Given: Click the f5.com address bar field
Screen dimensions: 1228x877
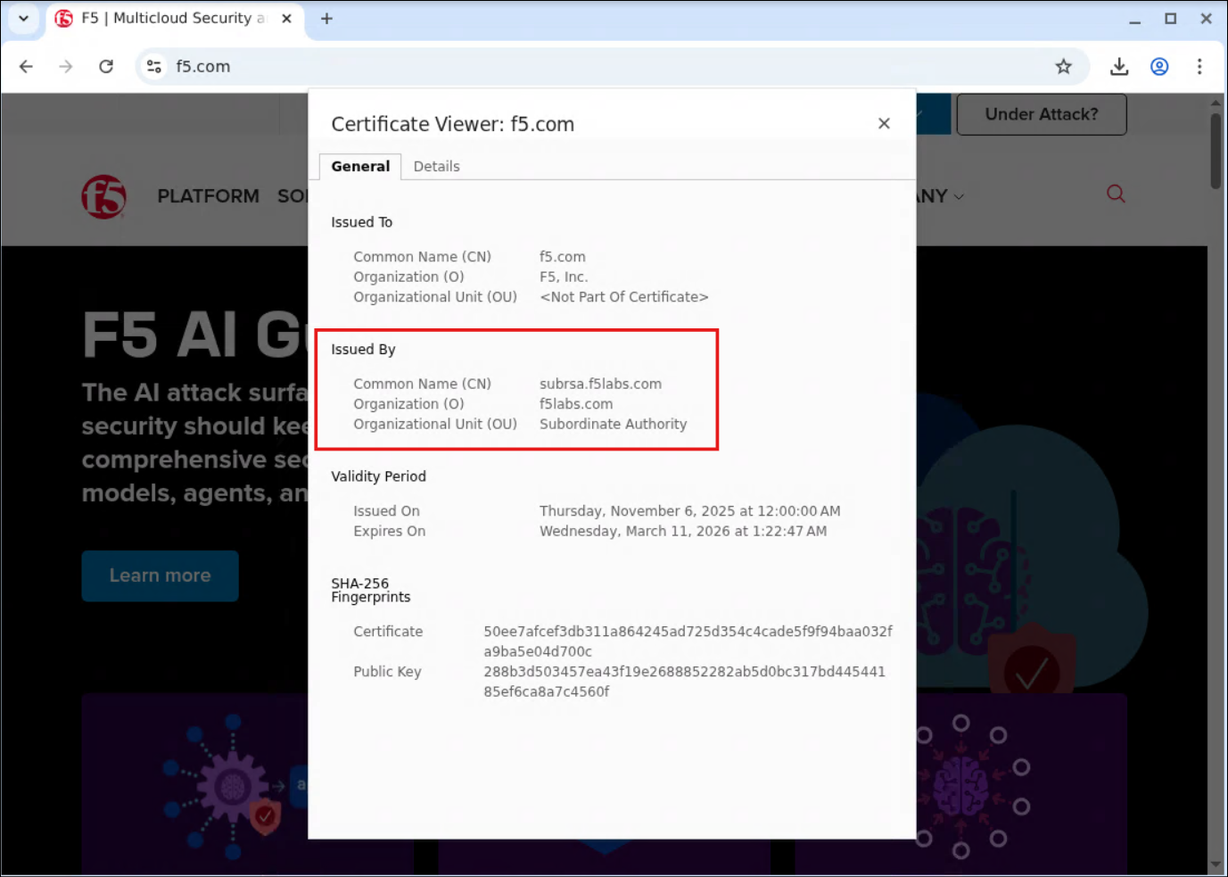Looking at the screenshot, I should (606, 66).
